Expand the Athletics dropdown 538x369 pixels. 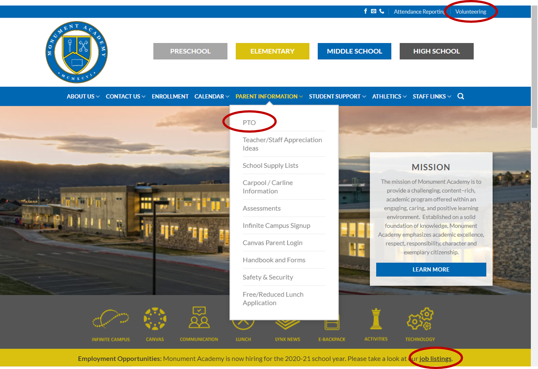point(389,96)
